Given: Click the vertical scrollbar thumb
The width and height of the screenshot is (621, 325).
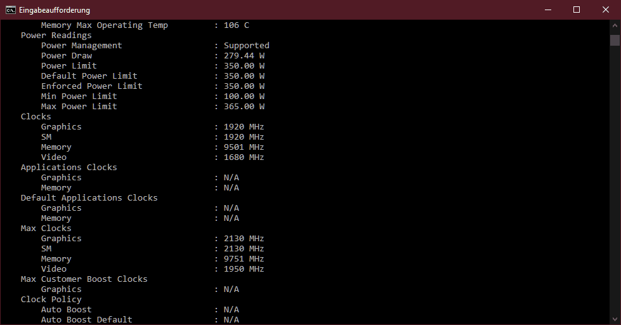Looking at the screenshot, I should tap(615, 40).
